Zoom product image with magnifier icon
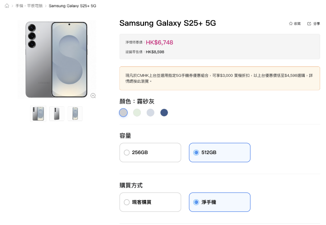The width and height of the screenshot is (326, 225). (x=93, y=95)
